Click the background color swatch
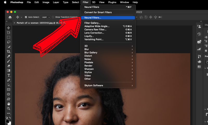Viewport: 208px width, 125px height. (10, 123)
